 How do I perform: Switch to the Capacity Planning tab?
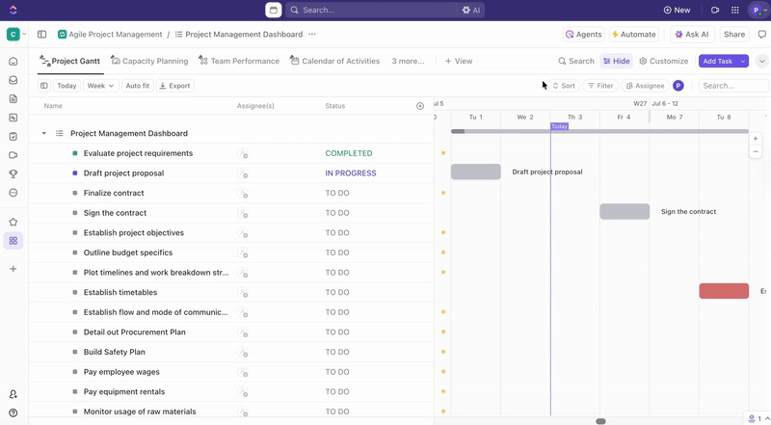(149, 61)
